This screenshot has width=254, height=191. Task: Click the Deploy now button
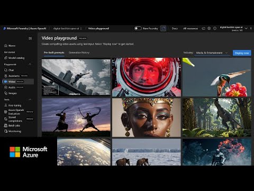click(242, 53)
